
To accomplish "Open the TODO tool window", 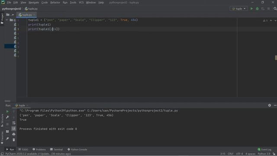I will [x=23, y=149].
